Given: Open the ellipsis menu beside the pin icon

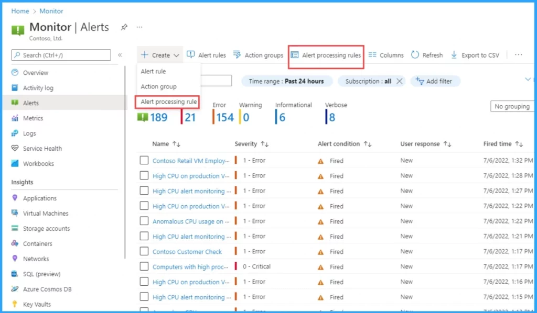Looking at the screenshot, I should pyautogui.click(x=139, y=27).
